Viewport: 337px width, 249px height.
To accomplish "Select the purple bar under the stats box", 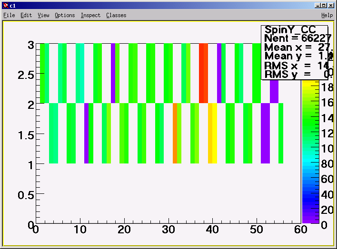I will pos(274,91).
